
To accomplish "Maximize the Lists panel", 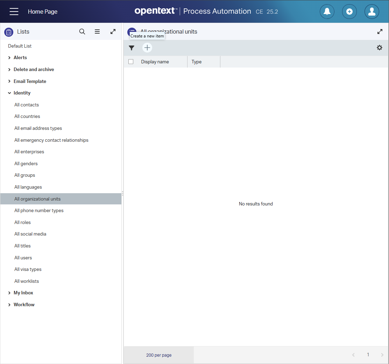I will point(113,31).
